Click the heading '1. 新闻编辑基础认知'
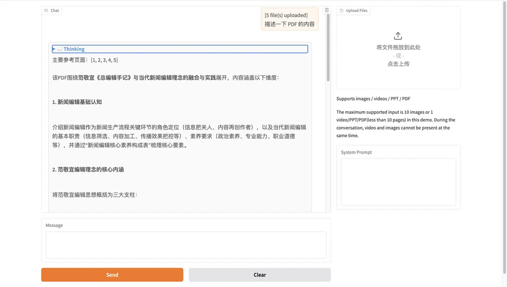This screenshot has width=507, height=287. coord(77,102)
